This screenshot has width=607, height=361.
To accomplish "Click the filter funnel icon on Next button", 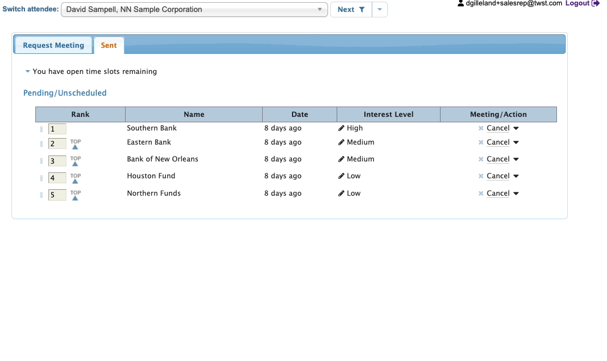I will 362,10.
